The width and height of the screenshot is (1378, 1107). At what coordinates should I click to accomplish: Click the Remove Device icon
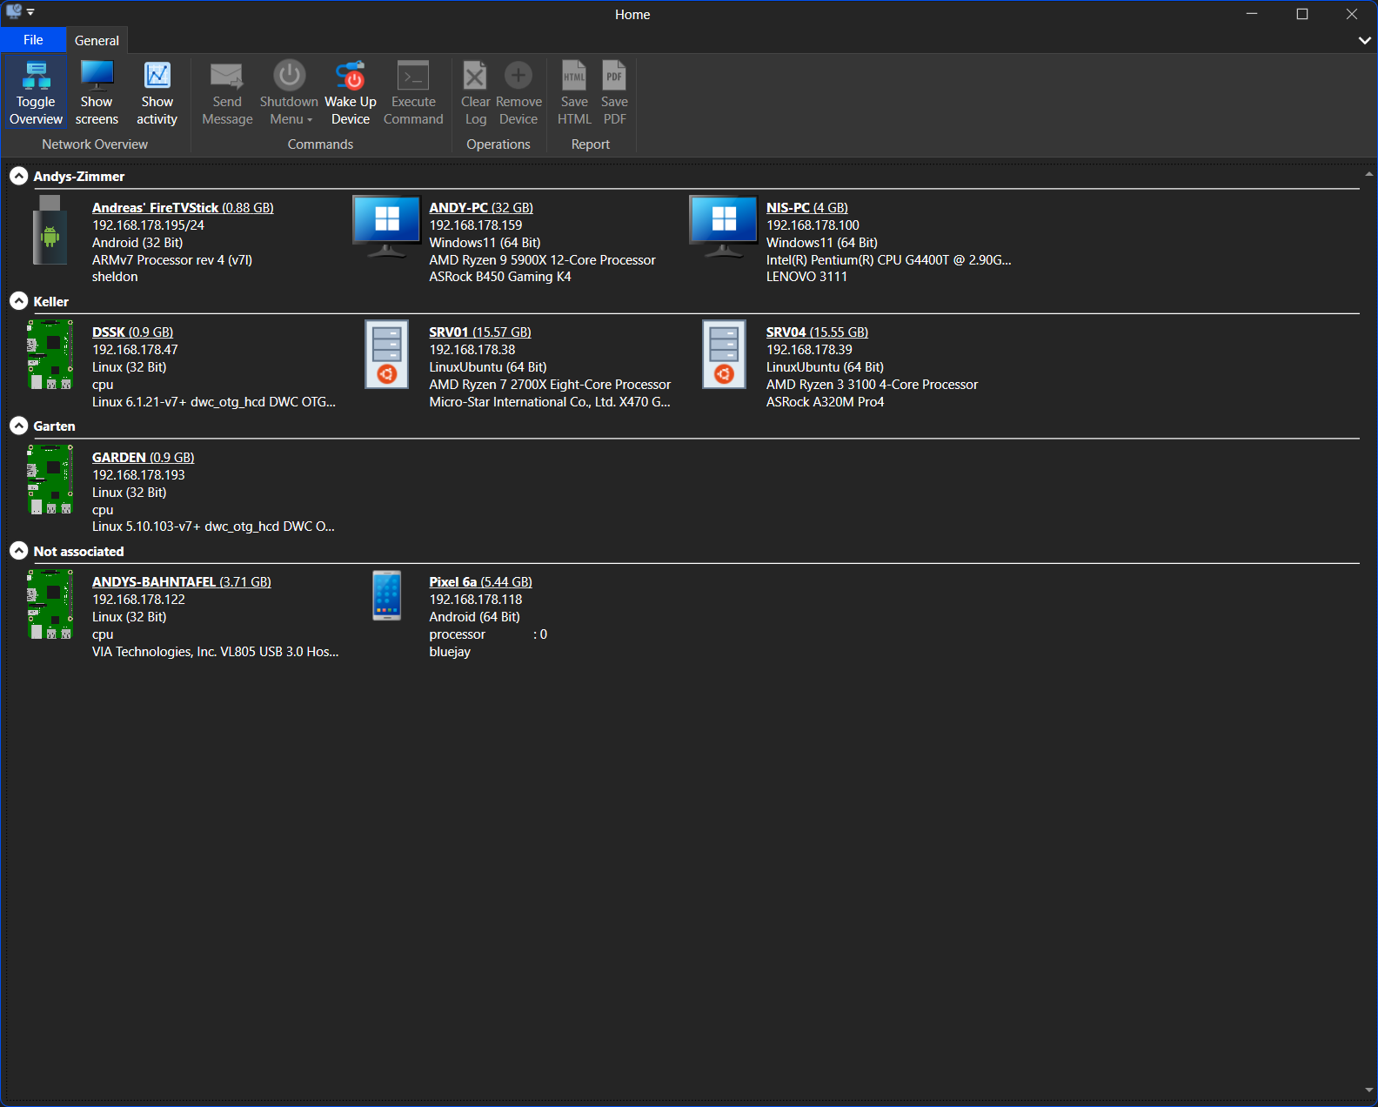(x=518, y=76)
